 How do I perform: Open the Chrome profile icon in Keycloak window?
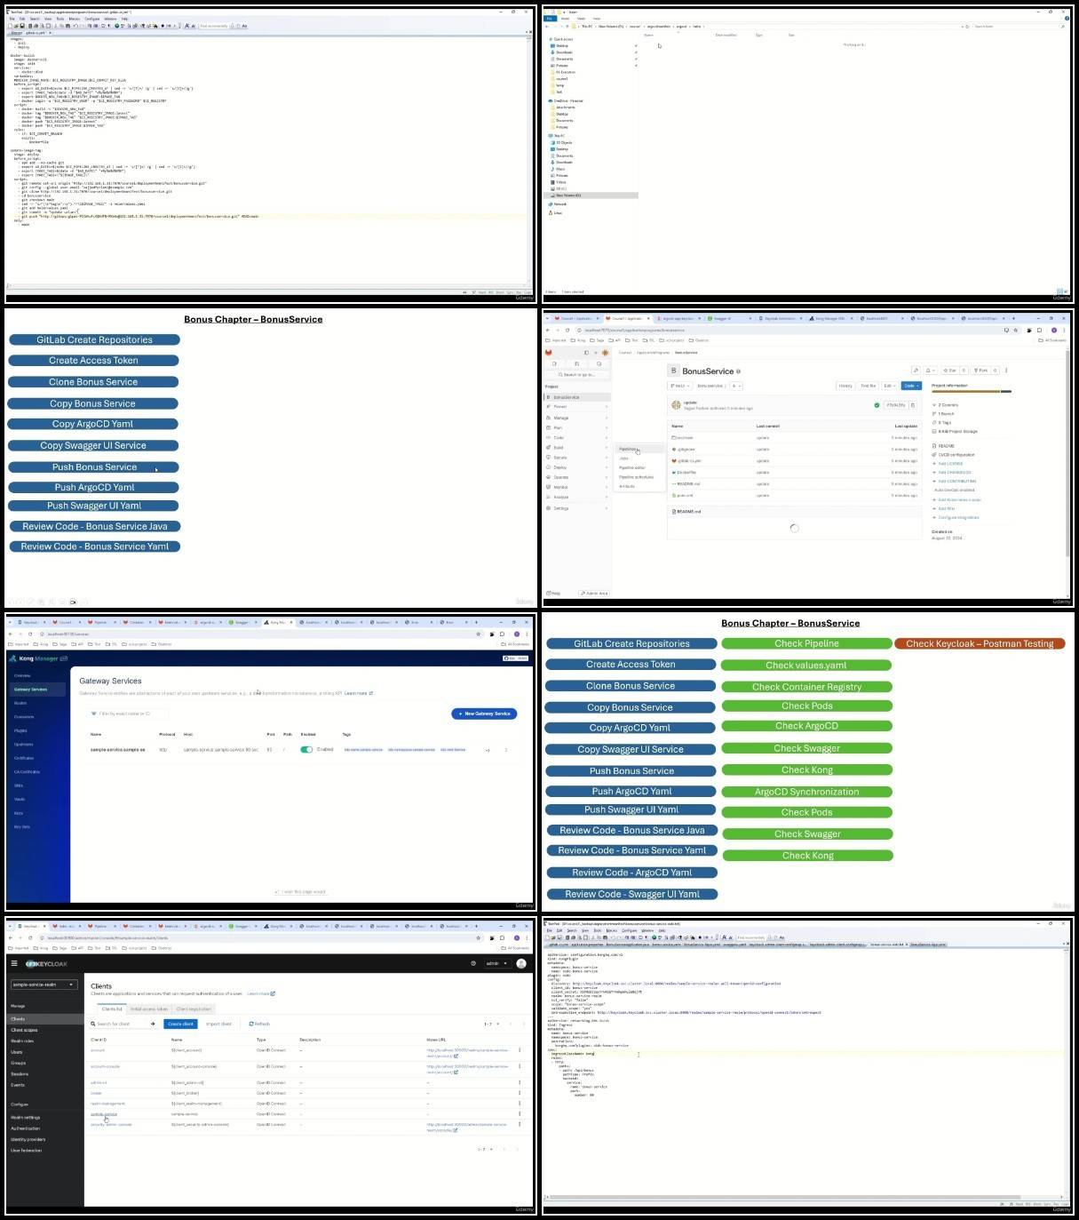[x=517, y=937]
